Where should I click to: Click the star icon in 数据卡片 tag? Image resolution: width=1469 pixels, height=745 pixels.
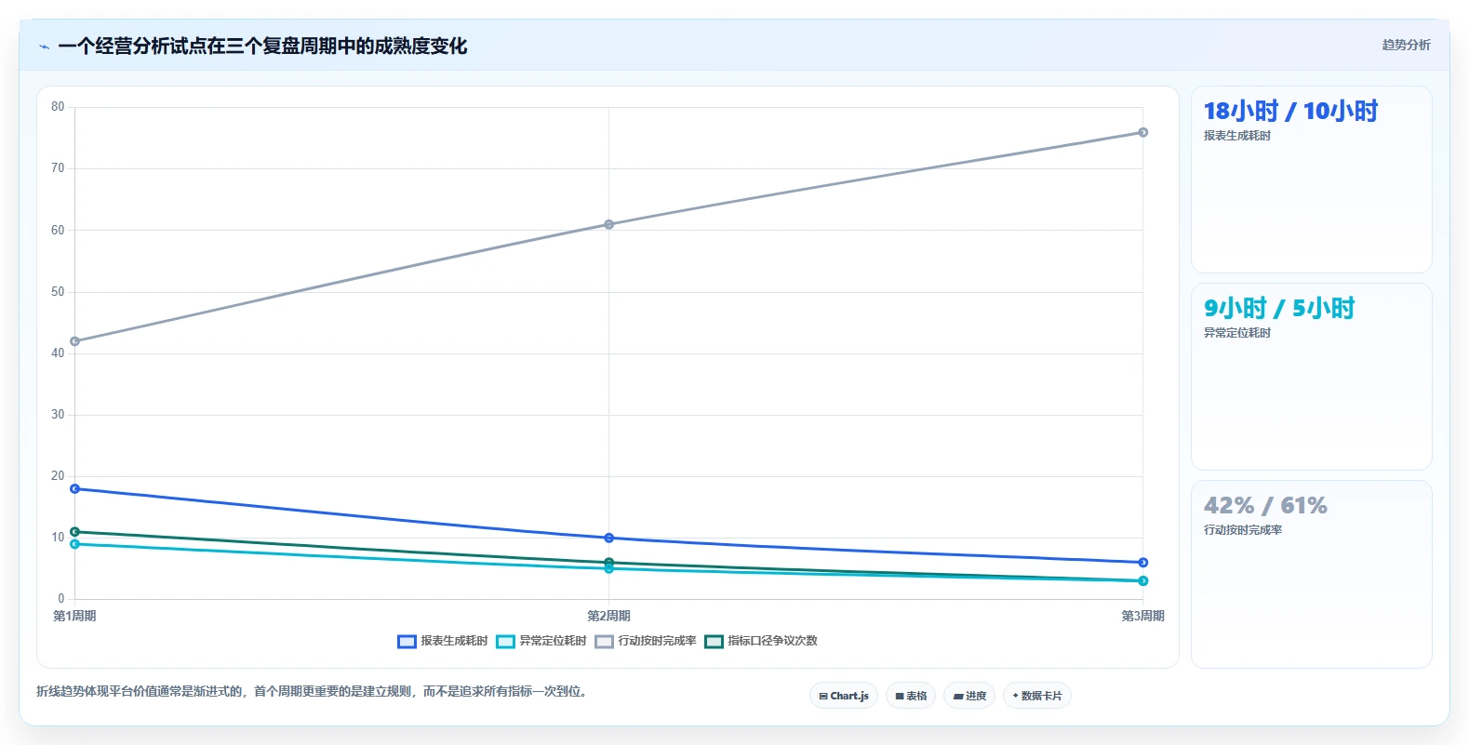coord(1015,696)
